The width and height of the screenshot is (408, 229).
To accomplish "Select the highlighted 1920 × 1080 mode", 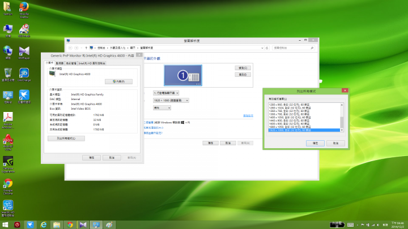I will [304, 130].
